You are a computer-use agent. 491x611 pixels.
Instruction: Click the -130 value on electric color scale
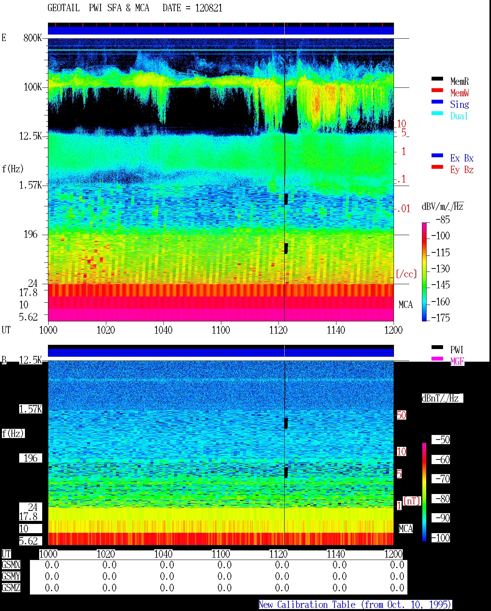coord(440,268)
